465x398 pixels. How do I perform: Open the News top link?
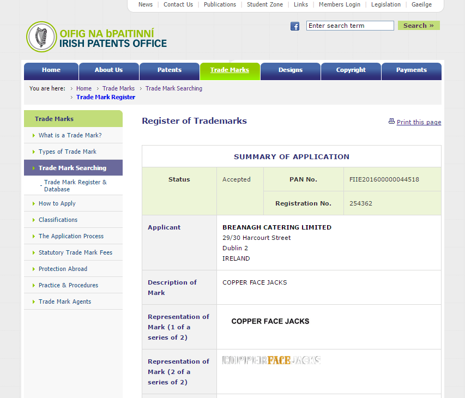pyautogui.click(x=146, y=4)
